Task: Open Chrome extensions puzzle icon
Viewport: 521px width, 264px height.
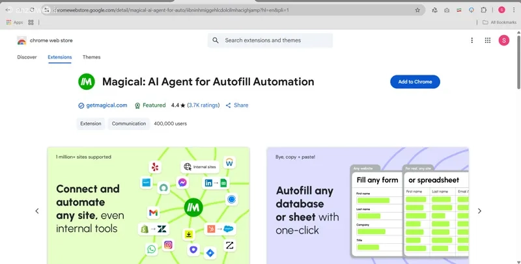Action: [x=483, y=10]
